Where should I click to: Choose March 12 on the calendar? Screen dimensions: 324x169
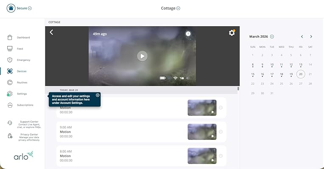pos(291,65)
